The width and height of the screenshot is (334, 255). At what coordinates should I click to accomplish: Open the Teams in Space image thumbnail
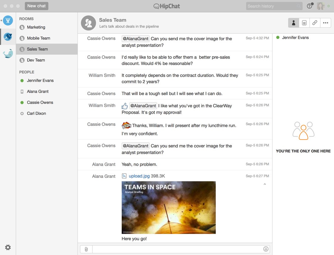tap(168, 207)
